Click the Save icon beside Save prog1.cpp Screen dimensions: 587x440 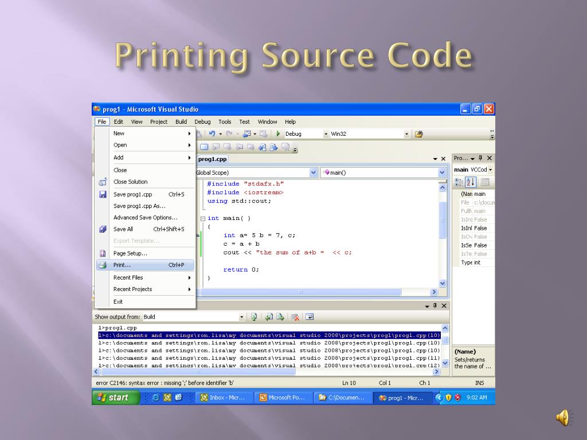[x=103, y=194]
